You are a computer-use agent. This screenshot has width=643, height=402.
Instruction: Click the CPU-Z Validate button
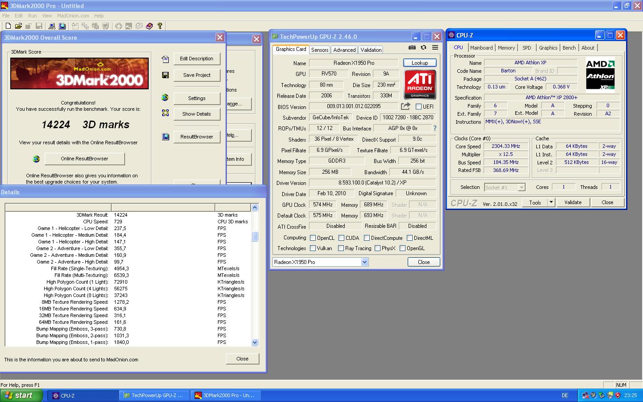[x=573, y=202]
